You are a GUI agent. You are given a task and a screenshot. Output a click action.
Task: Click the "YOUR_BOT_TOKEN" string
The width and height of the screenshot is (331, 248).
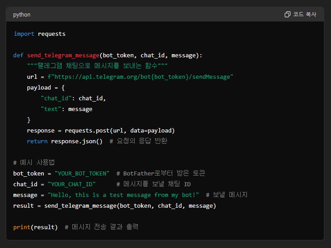pyautogui.click(x=82, y=173)
